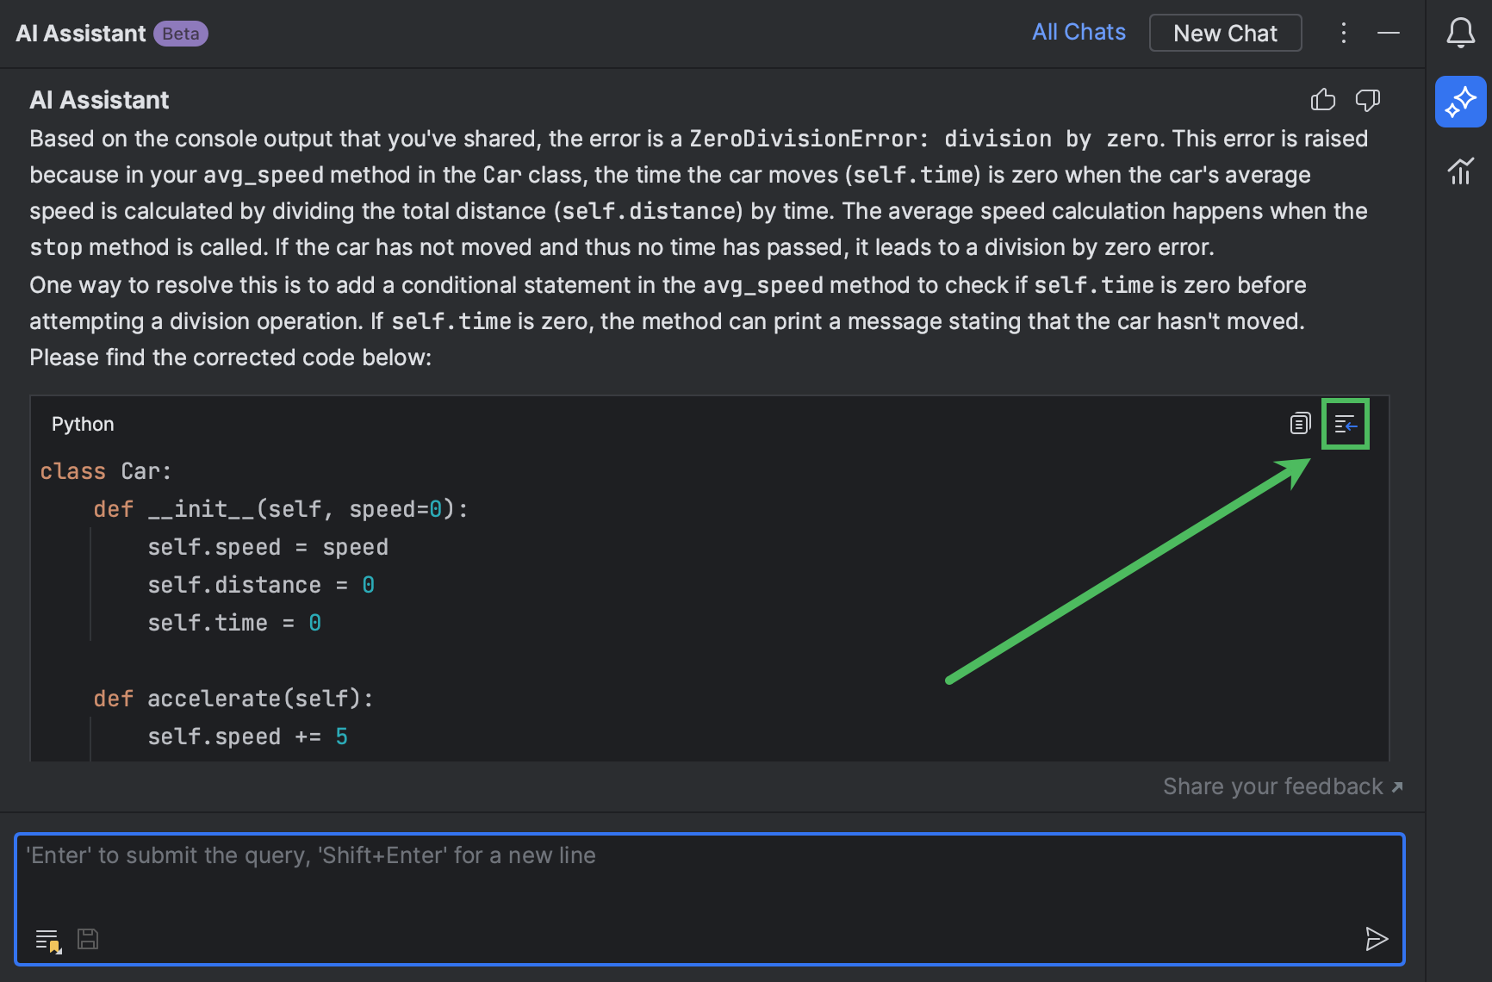Click the 'class Car:' code line
The image size is (1492, 982).
pyautogui.click(x=106, y=471)
